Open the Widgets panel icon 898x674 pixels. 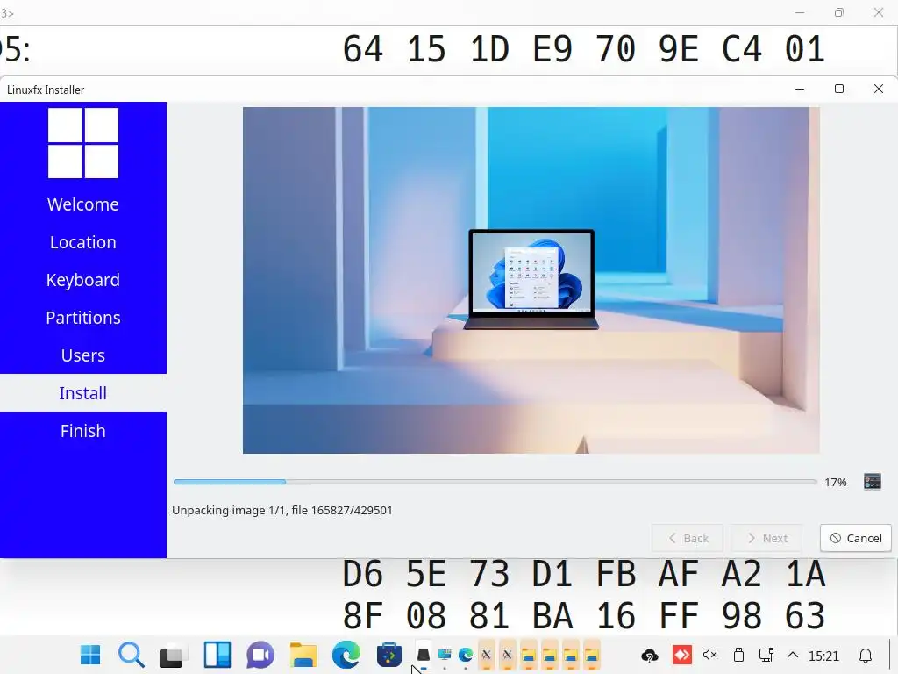click(x=217, y=655)
